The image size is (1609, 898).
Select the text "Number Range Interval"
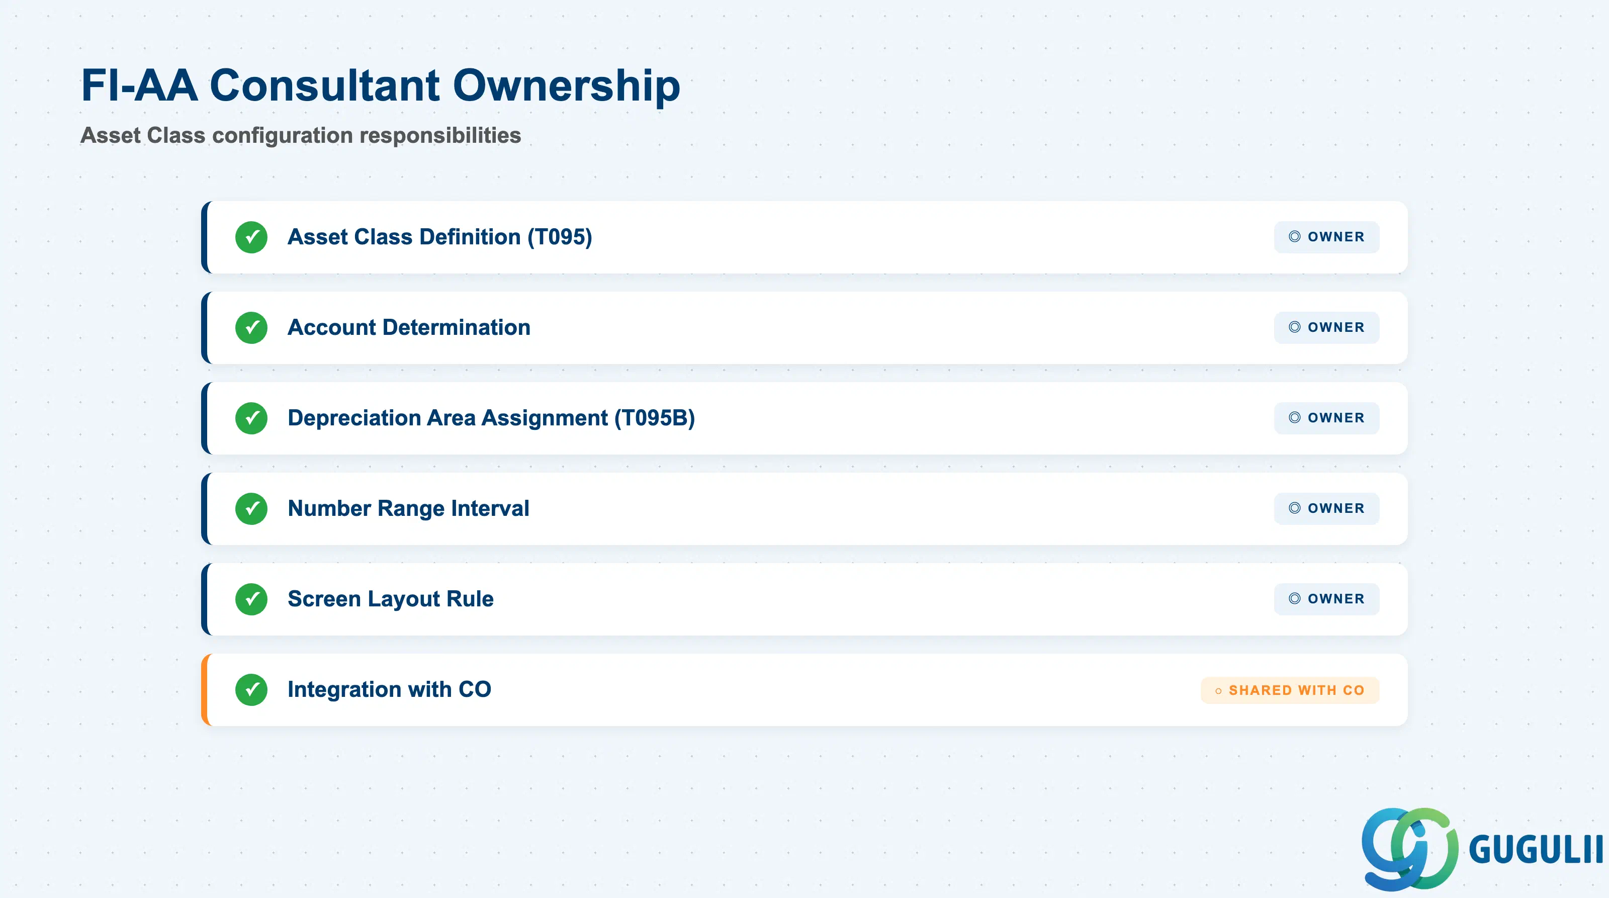coord(408,509)
